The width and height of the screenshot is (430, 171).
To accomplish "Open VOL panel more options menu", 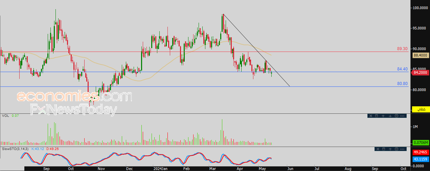I will pos(402,116).
